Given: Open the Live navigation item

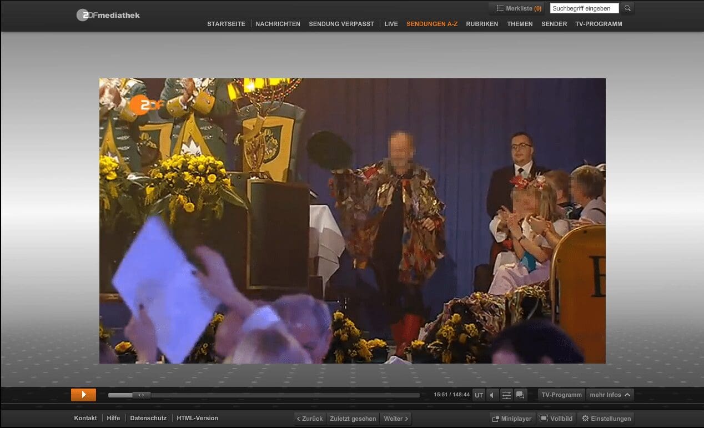Looking at the screenshot, I should click(x=391, y=24).
